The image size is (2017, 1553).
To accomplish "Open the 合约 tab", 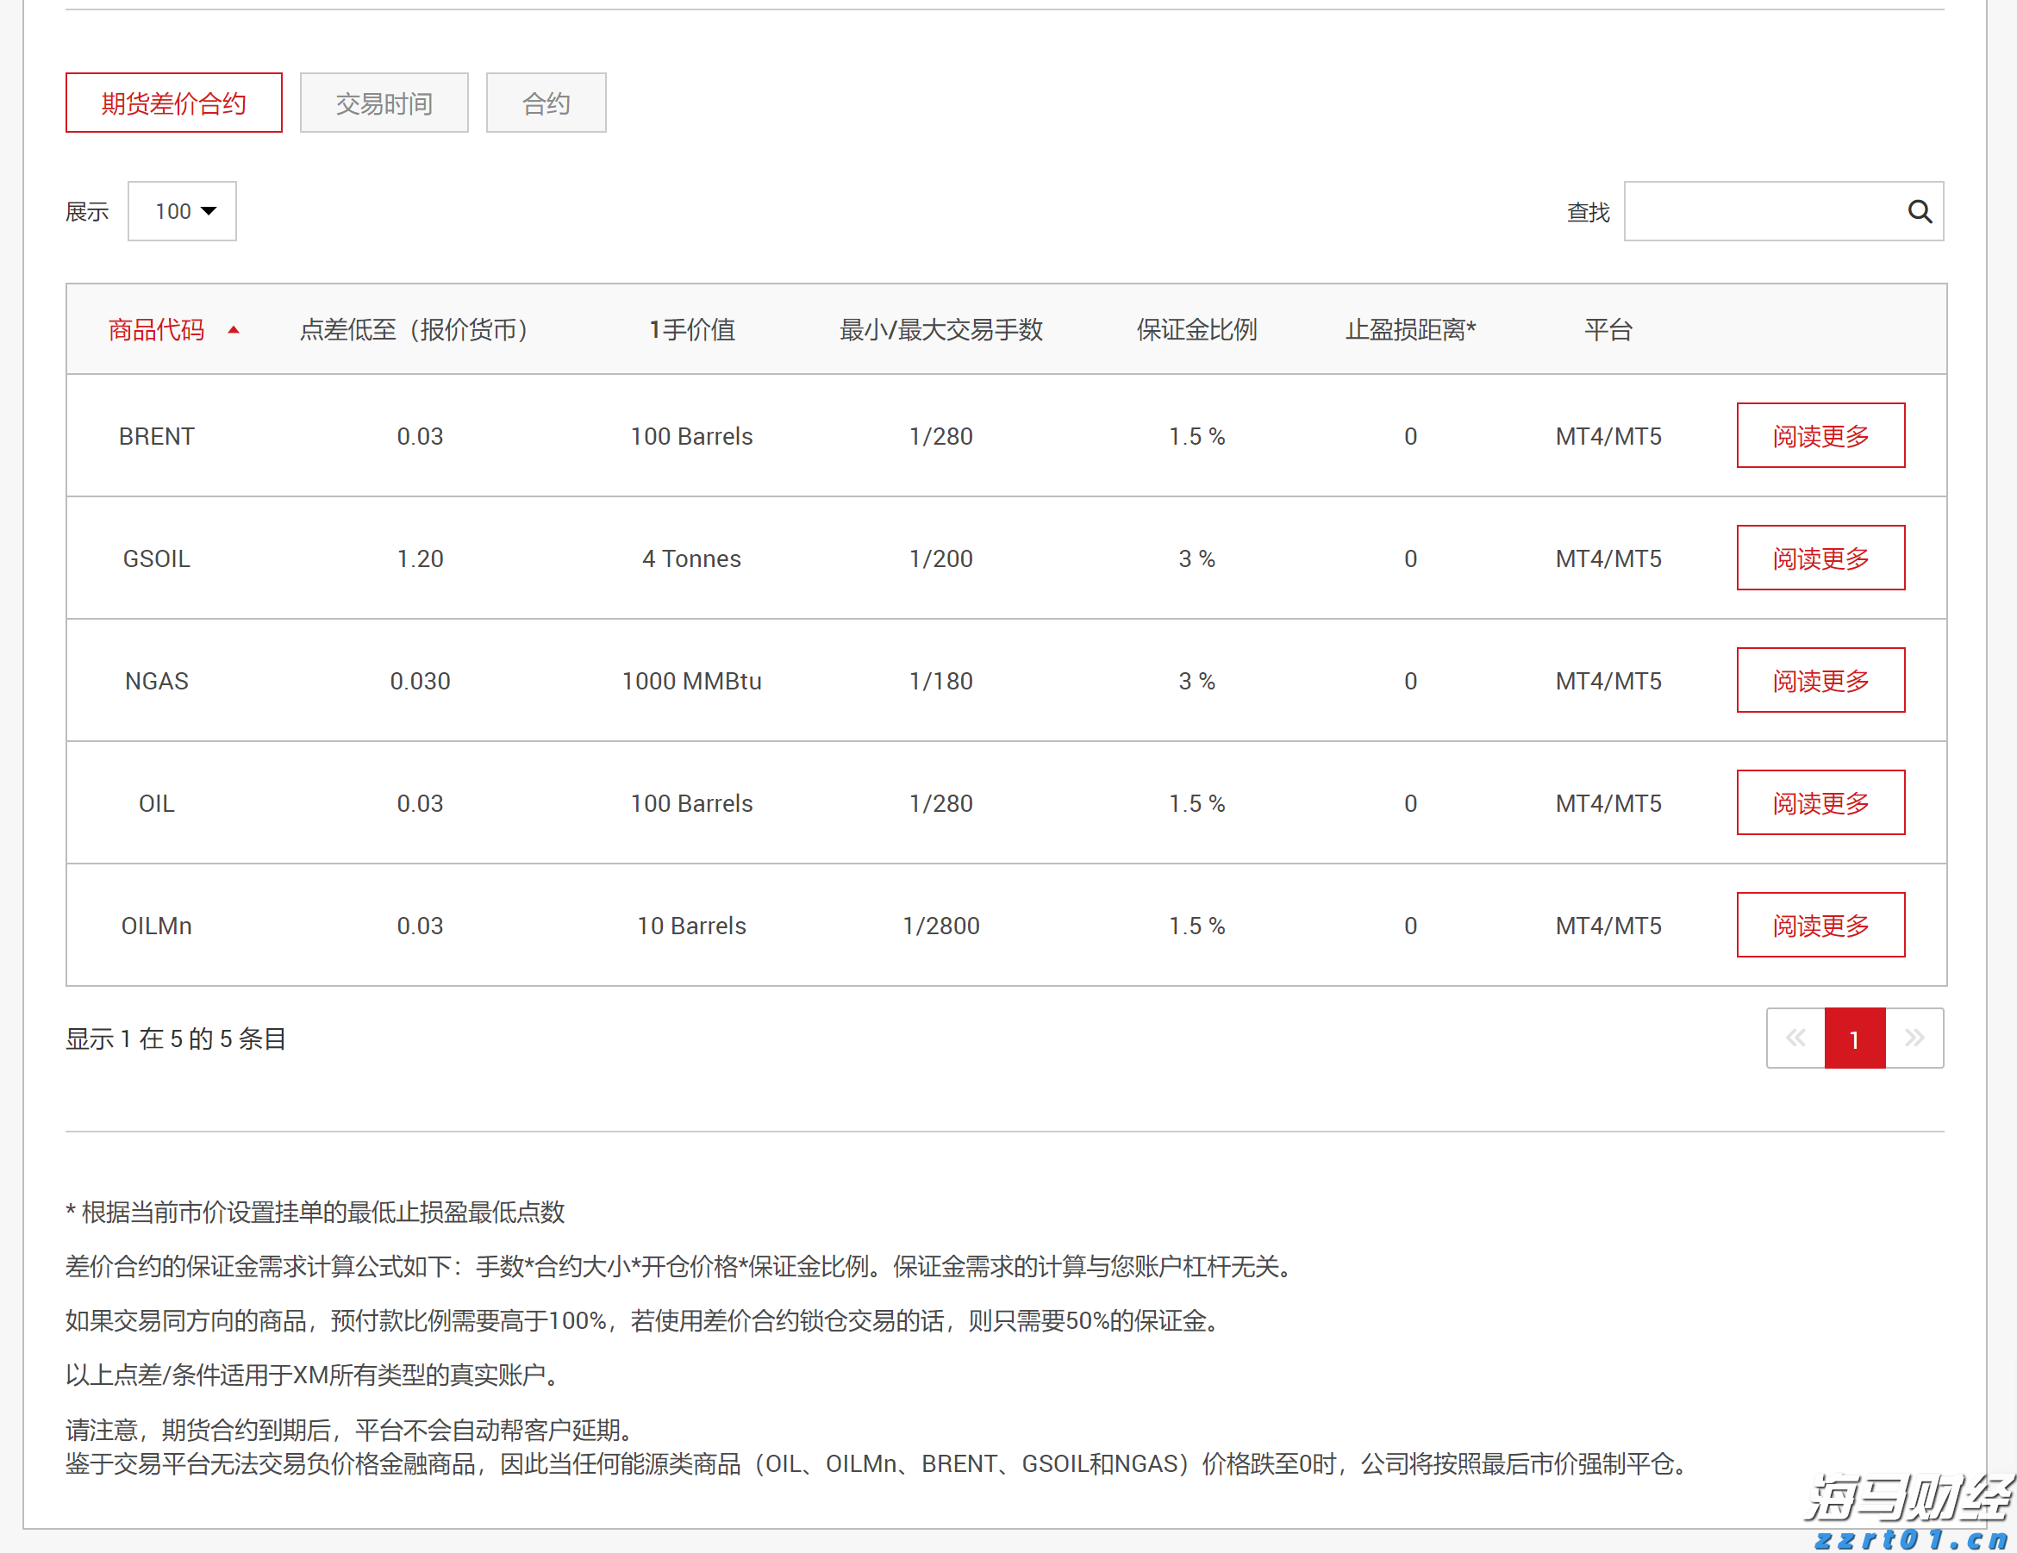I will 546,103.
